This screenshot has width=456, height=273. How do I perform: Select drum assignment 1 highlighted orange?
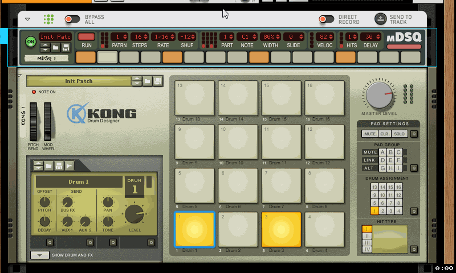pos(374,211)
